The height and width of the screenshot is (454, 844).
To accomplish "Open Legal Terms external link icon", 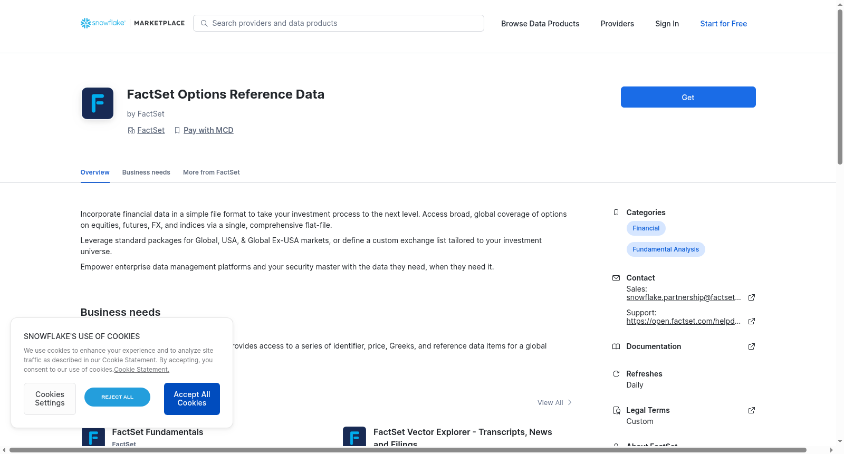I will click(x=752, y=410).
